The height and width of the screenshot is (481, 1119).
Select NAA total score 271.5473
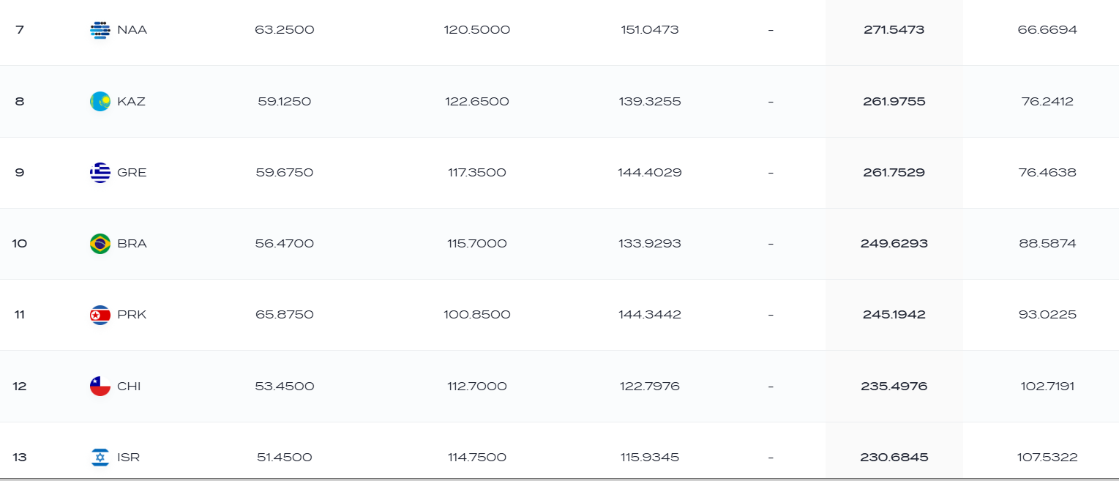(x=894, y=30)
